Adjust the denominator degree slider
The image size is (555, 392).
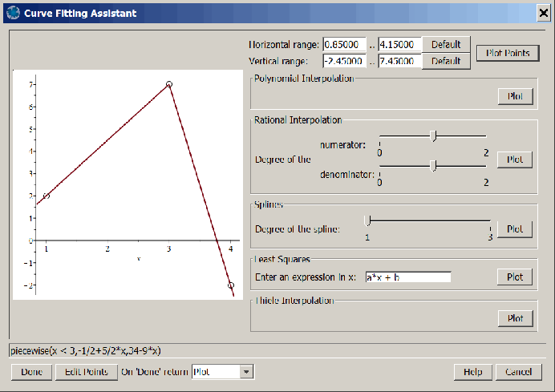tap(433, 165)
